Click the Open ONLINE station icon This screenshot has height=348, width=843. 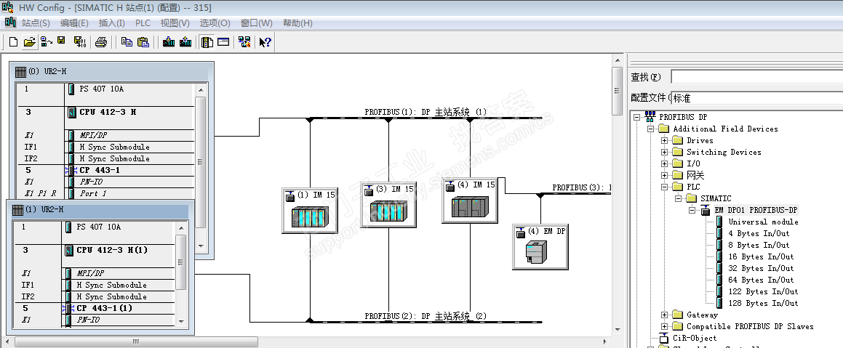coord(47,42)
